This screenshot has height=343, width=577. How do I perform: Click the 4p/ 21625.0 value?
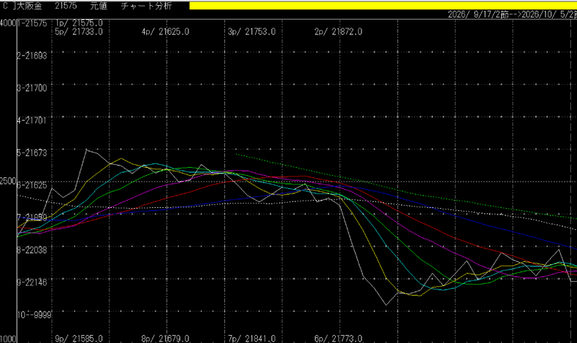(x=165, y=31)
